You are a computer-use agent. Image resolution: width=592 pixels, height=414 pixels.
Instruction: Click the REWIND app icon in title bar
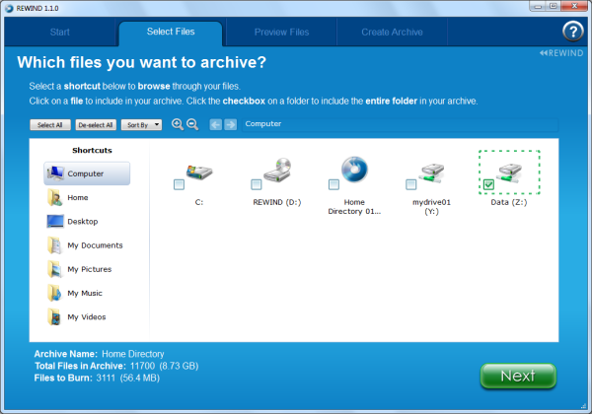[x=9, y=8]
